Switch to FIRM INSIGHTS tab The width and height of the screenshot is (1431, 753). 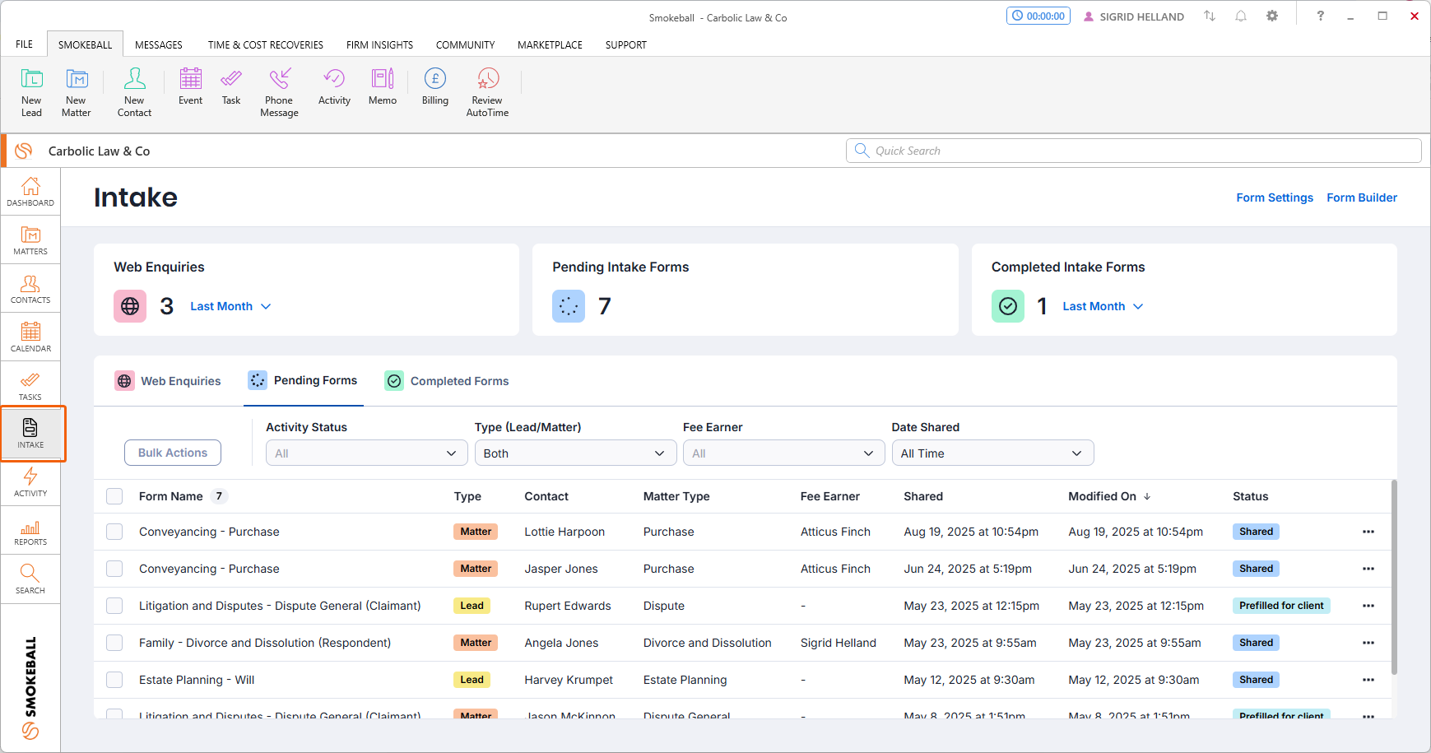coord(379,44)
